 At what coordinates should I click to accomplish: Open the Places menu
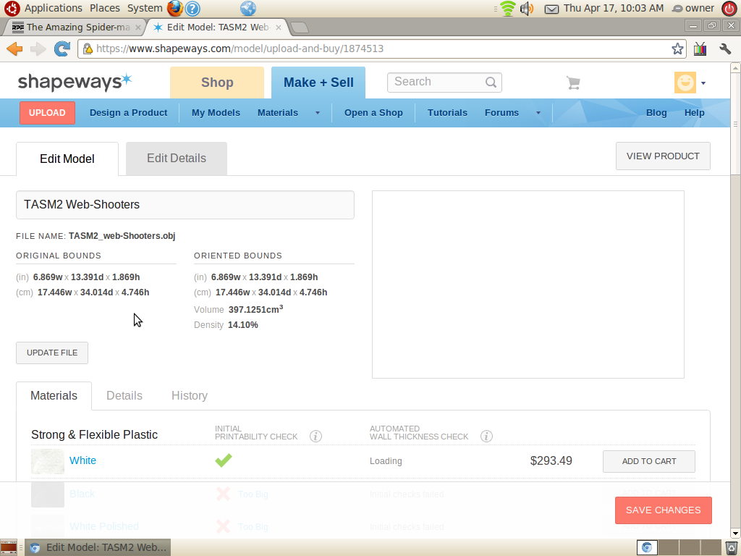[104, 8]
